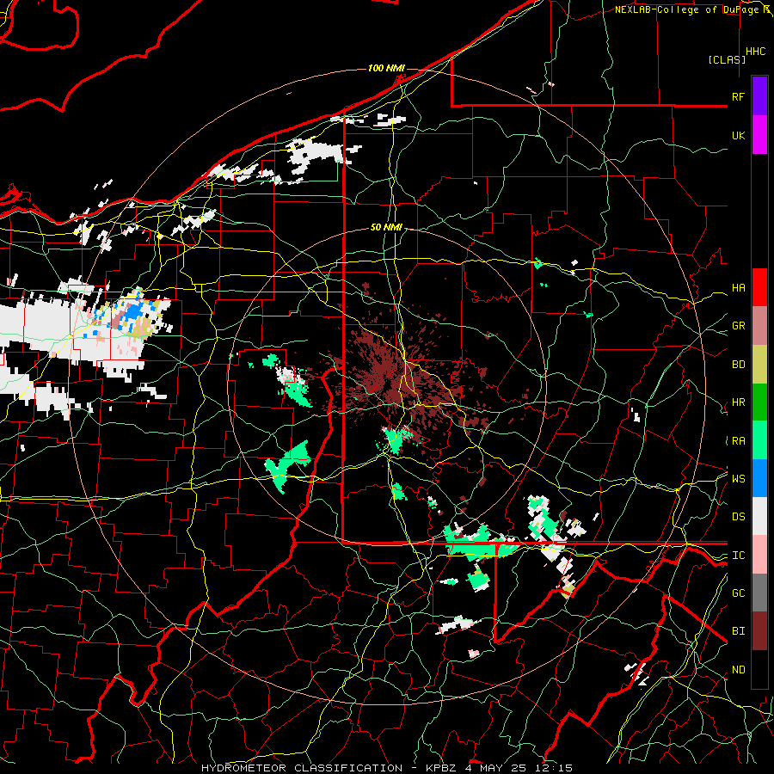
Task: Click the RF purple legend swatch
Action: [759, 95]
